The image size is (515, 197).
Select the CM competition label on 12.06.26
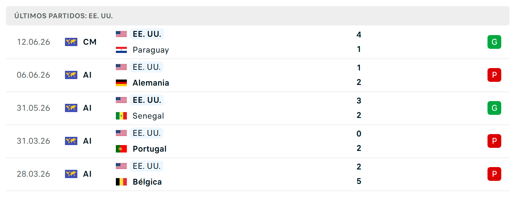click(90, 42)
